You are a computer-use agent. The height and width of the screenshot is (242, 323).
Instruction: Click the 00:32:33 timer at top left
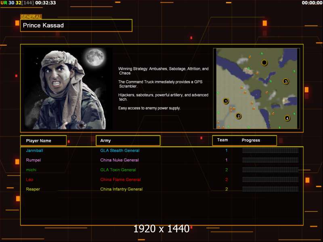point(46,3)
